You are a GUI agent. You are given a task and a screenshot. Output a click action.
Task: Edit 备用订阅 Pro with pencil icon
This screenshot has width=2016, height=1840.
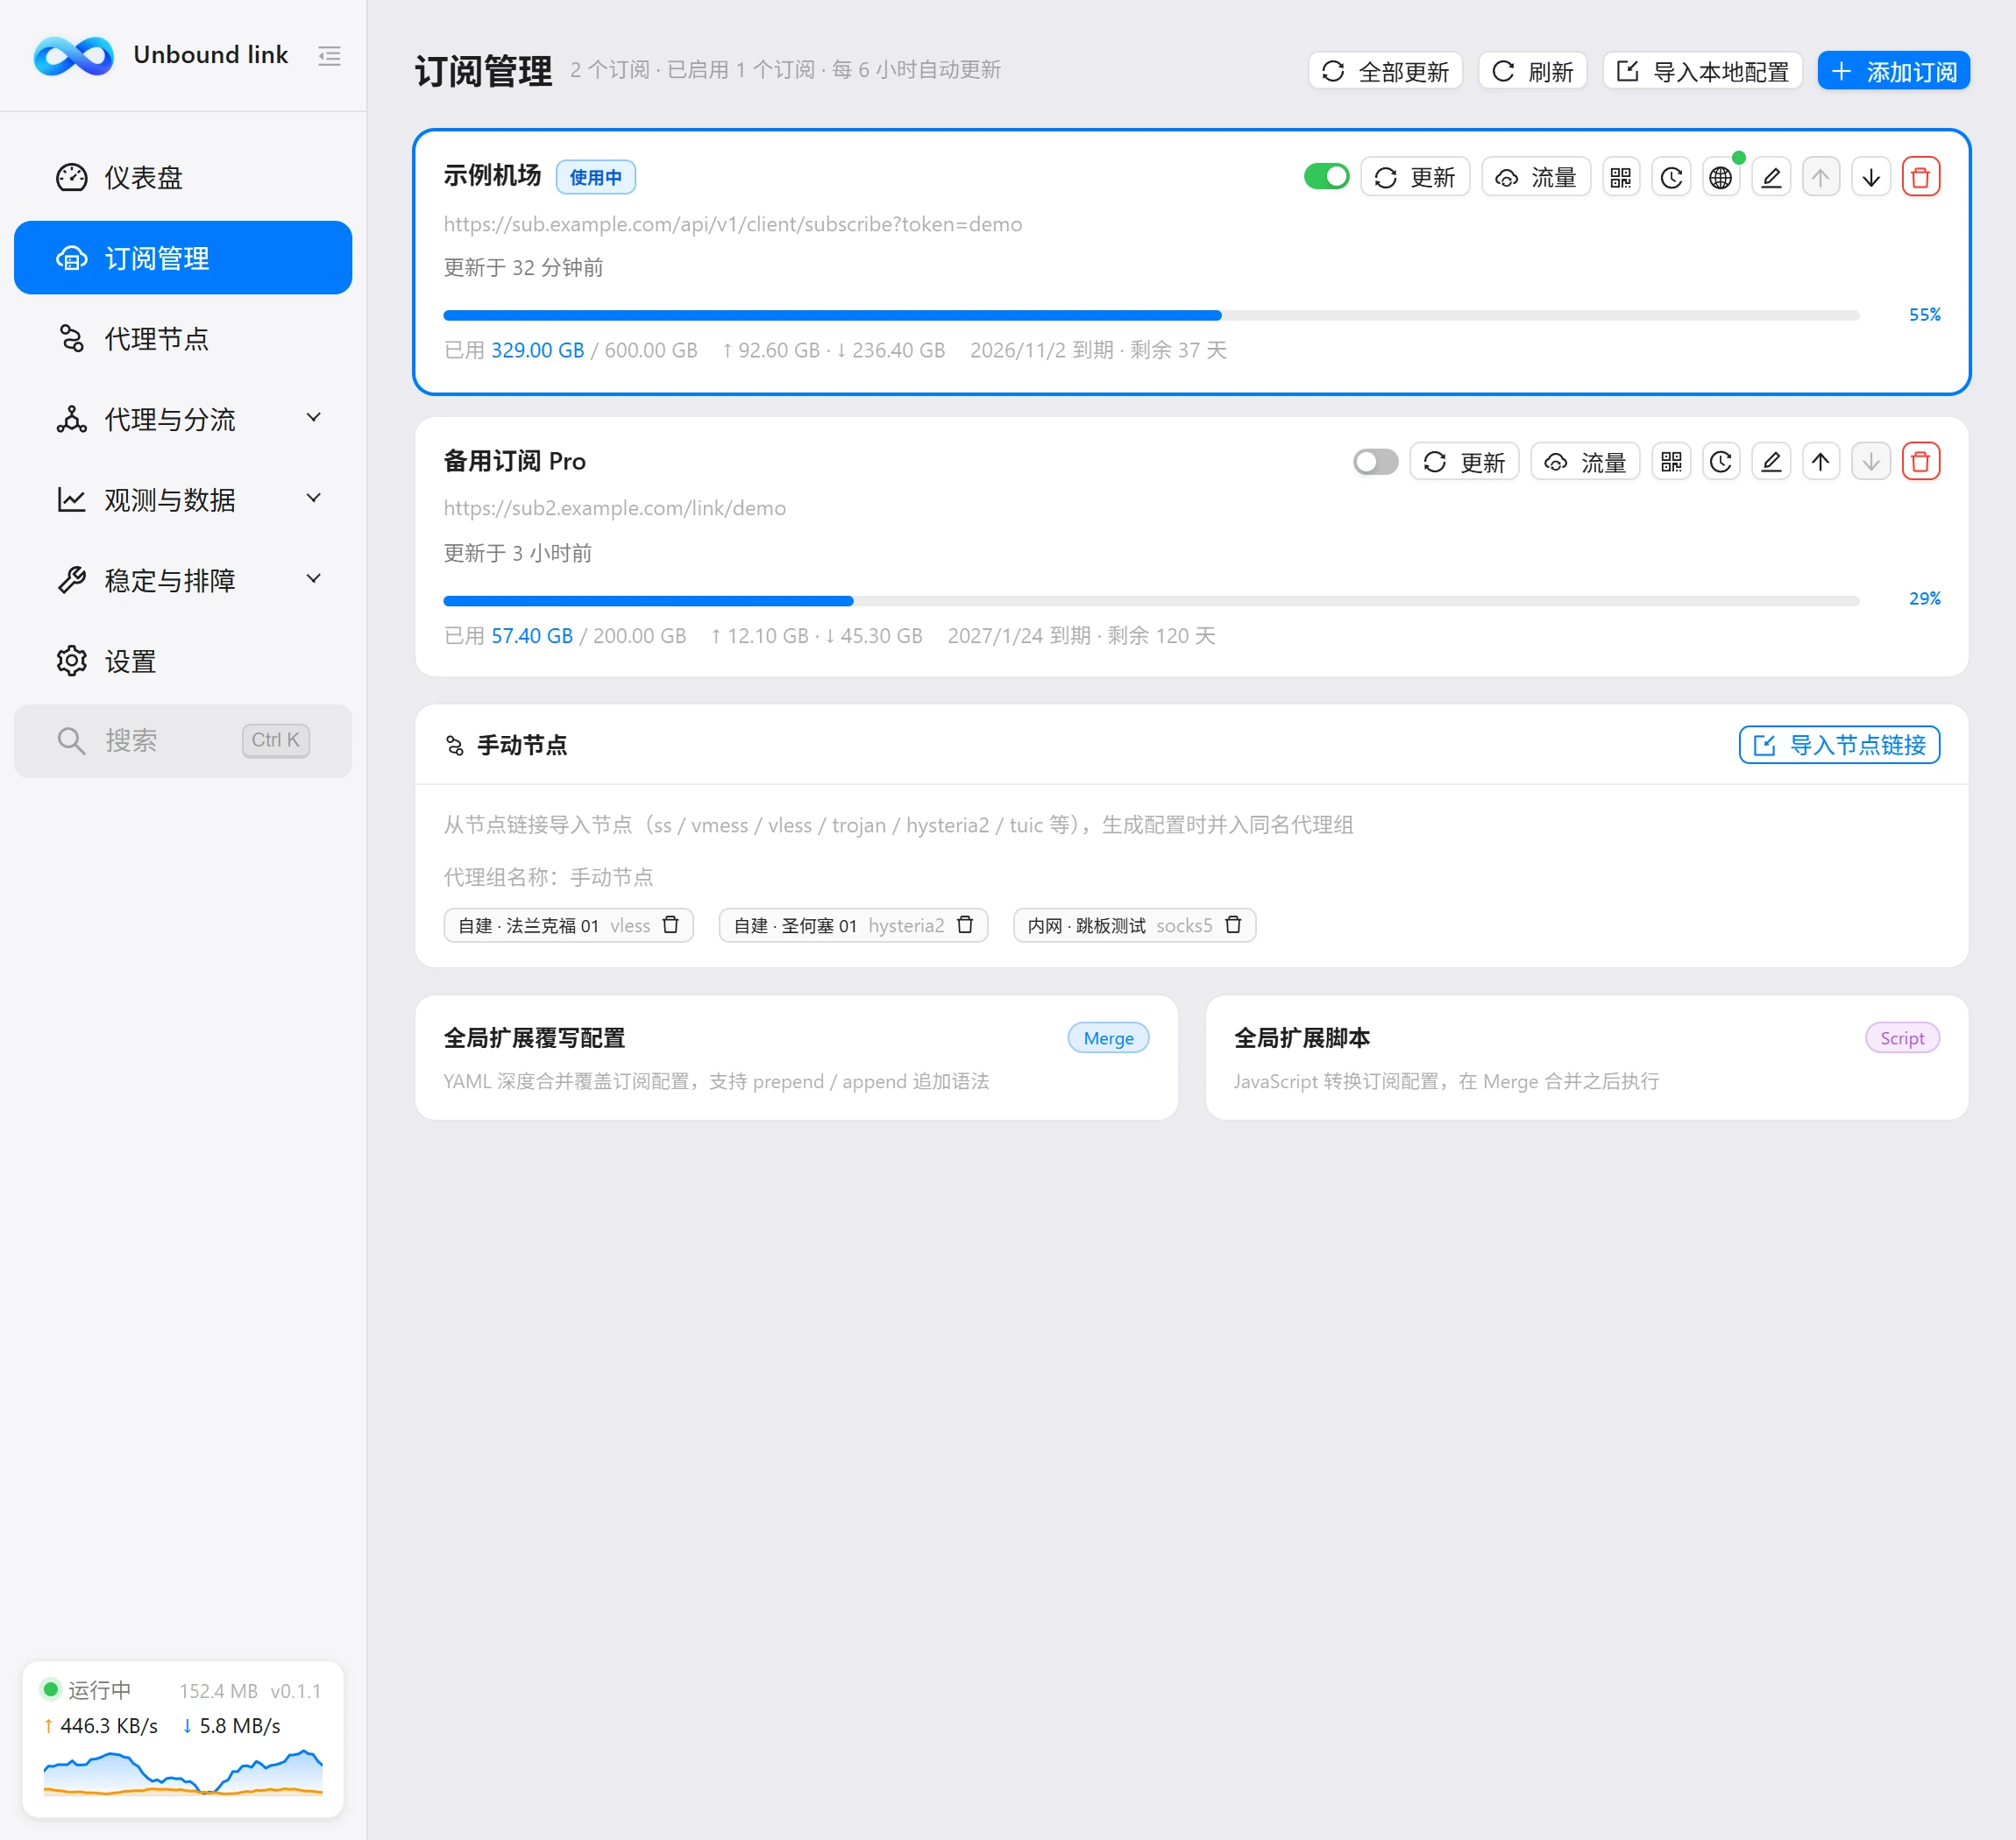(x=1771, y=462)
